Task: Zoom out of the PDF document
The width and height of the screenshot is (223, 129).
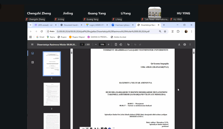Action: click(x=96, y=44)
